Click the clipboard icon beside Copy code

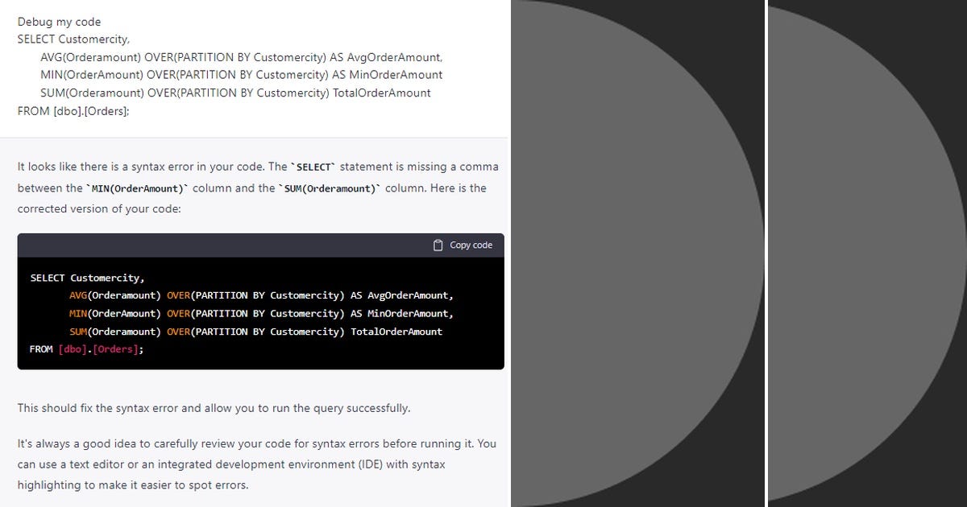pyautogui.click(x=438, y=245)
